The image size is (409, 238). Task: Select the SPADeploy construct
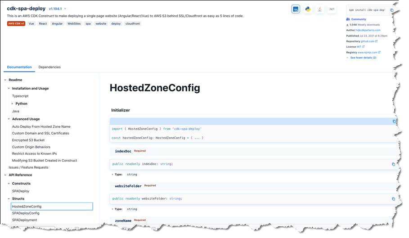click(x=21, y=191)
